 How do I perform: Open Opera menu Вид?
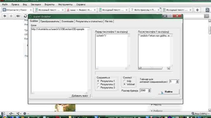coord(25,5)
